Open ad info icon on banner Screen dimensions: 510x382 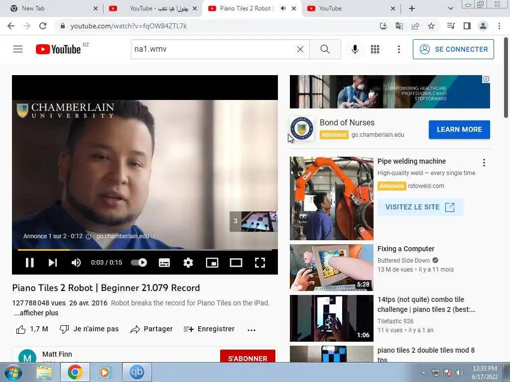[x=486, y=79]
